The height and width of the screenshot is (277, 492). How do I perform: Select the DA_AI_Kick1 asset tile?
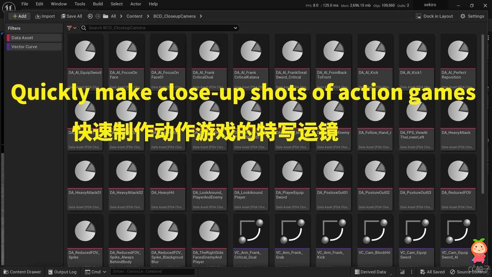417,63
